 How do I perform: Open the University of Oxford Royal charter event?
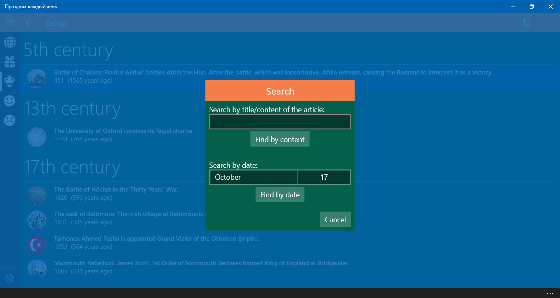click(x=124, y=131)
